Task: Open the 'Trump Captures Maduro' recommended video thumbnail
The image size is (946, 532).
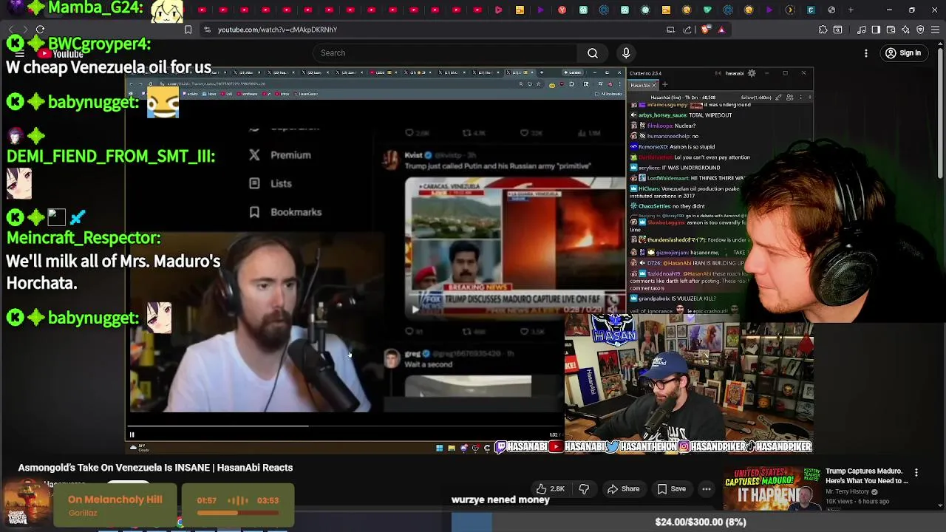Action: point(772,489)
